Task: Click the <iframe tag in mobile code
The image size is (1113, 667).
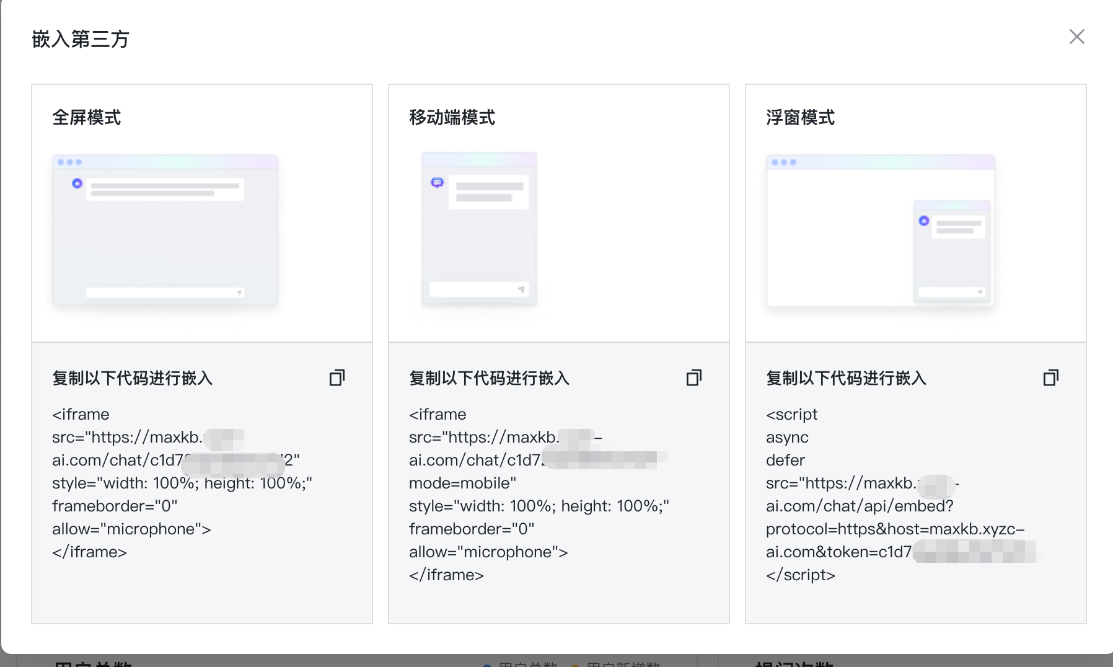Action: point(438,414)
